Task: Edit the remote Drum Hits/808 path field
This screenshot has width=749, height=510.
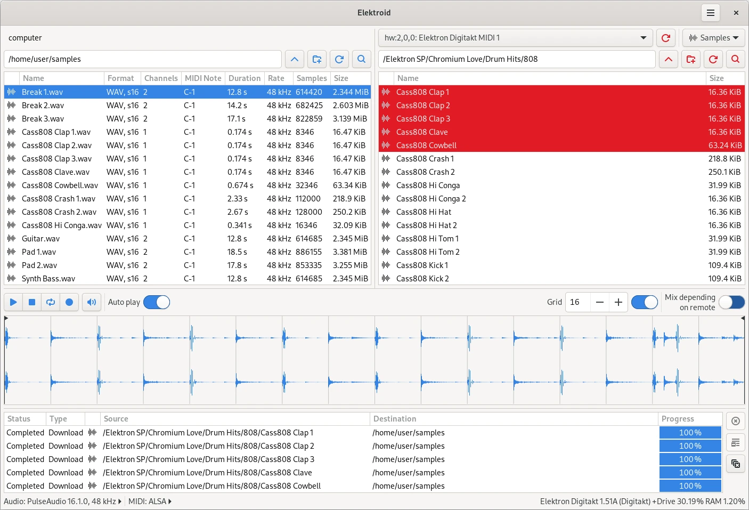Action: point(517,59)
